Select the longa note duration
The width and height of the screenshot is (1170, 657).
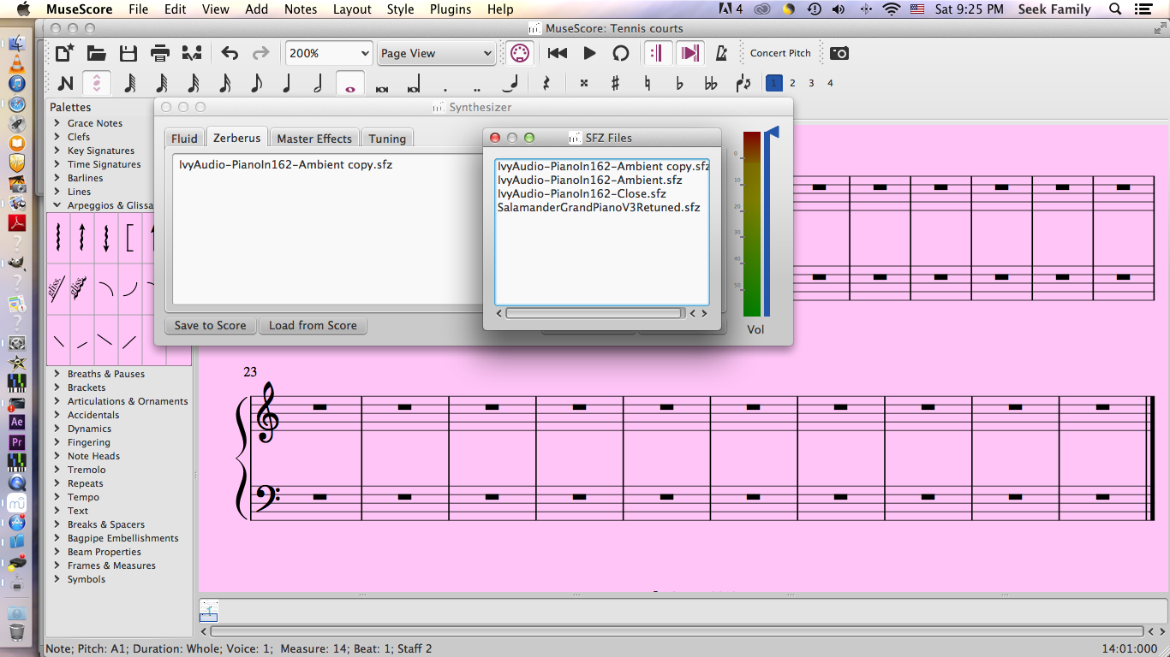tap(413, 84)
